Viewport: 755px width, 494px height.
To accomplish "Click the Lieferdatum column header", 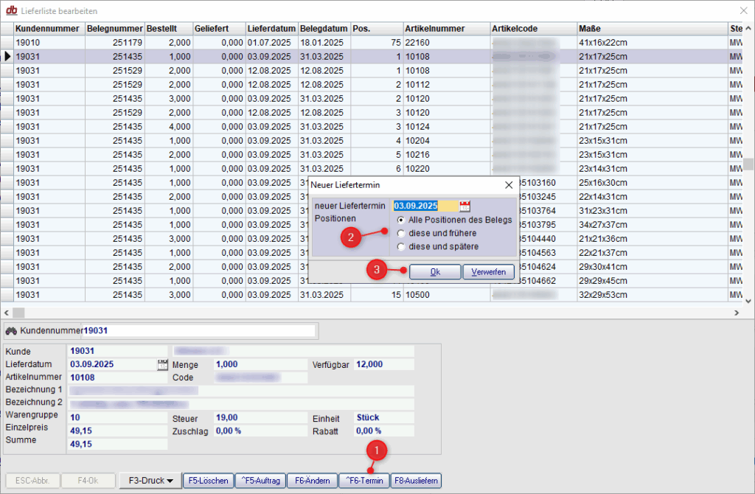I will (272, 29).
